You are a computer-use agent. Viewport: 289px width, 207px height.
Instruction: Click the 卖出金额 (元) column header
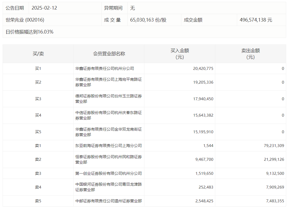[x=250, y=54]
